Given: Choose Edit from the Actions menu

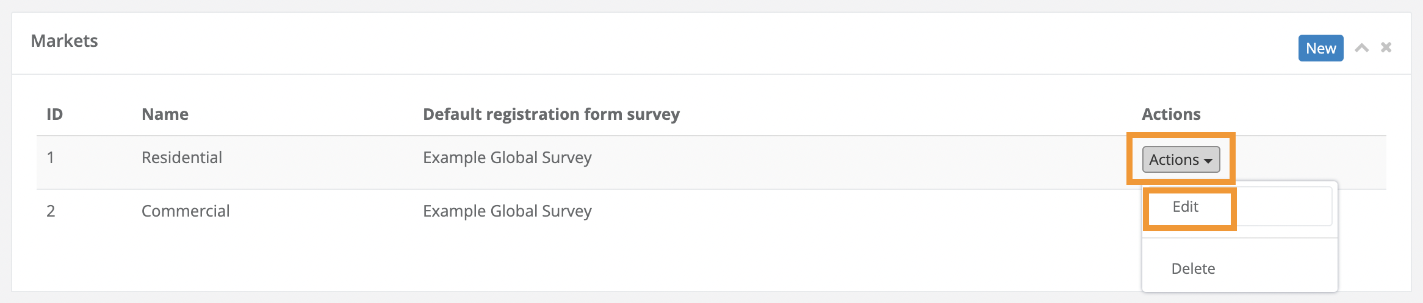Looking at the screenshot, I should 1185,207.
